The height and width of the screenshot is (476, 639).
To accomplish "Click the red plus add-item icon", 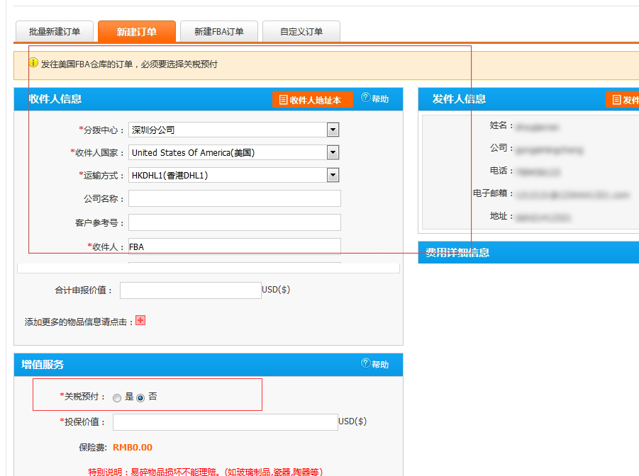I will [140, 321].
